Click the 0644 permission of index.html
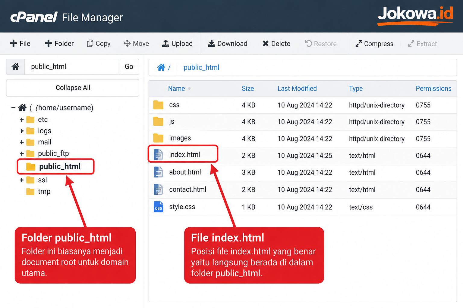The width and height of the screenshot is (463, 308). tap(423, 156)
